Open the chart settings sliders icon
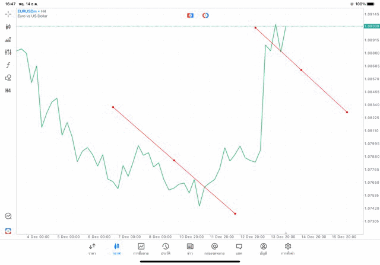This screenshot has width=380, height=265. pos(8,52)
